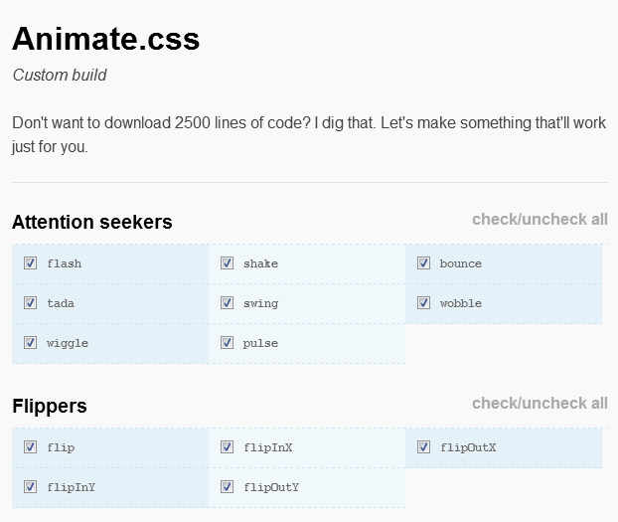Screen dimensions: 618x522
Task: Toggle the tada checkbox
Action: 31,303
